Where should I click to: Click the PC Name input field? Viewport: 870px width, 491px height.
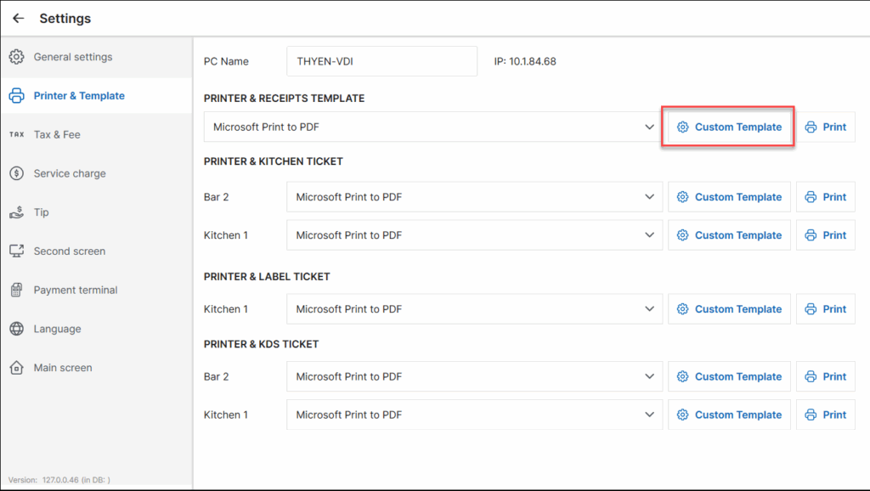click(381, 61)
